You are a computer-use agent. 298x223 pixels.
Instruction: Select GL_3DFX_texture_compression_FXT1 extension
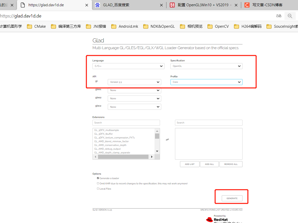114,138
